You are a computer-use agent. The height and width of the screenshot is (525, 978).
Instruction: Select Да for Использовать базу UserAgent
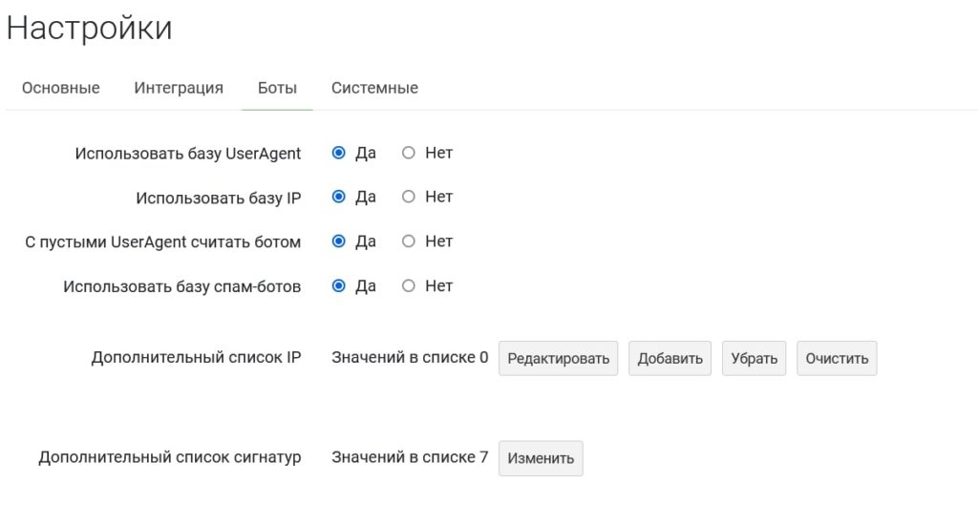[x=339, y=153]
